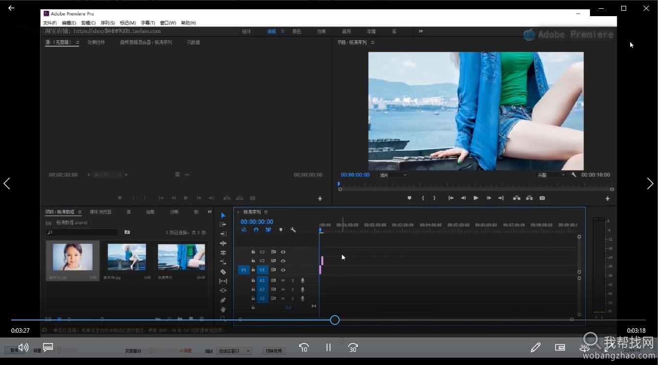658x365 pixels.
Task: Click the camera icon beside project search
Action: [x=127, y=232]
